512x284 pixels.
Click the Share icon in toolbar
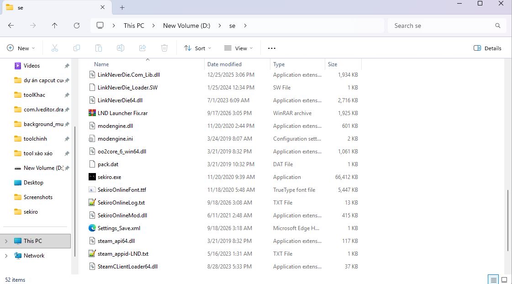(143, 48)
